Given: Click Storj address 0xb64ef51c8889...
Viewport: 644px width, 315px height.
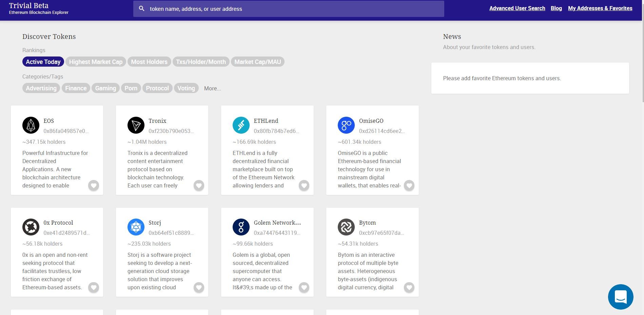Looking at the screenshot, I should coord(171,233).
